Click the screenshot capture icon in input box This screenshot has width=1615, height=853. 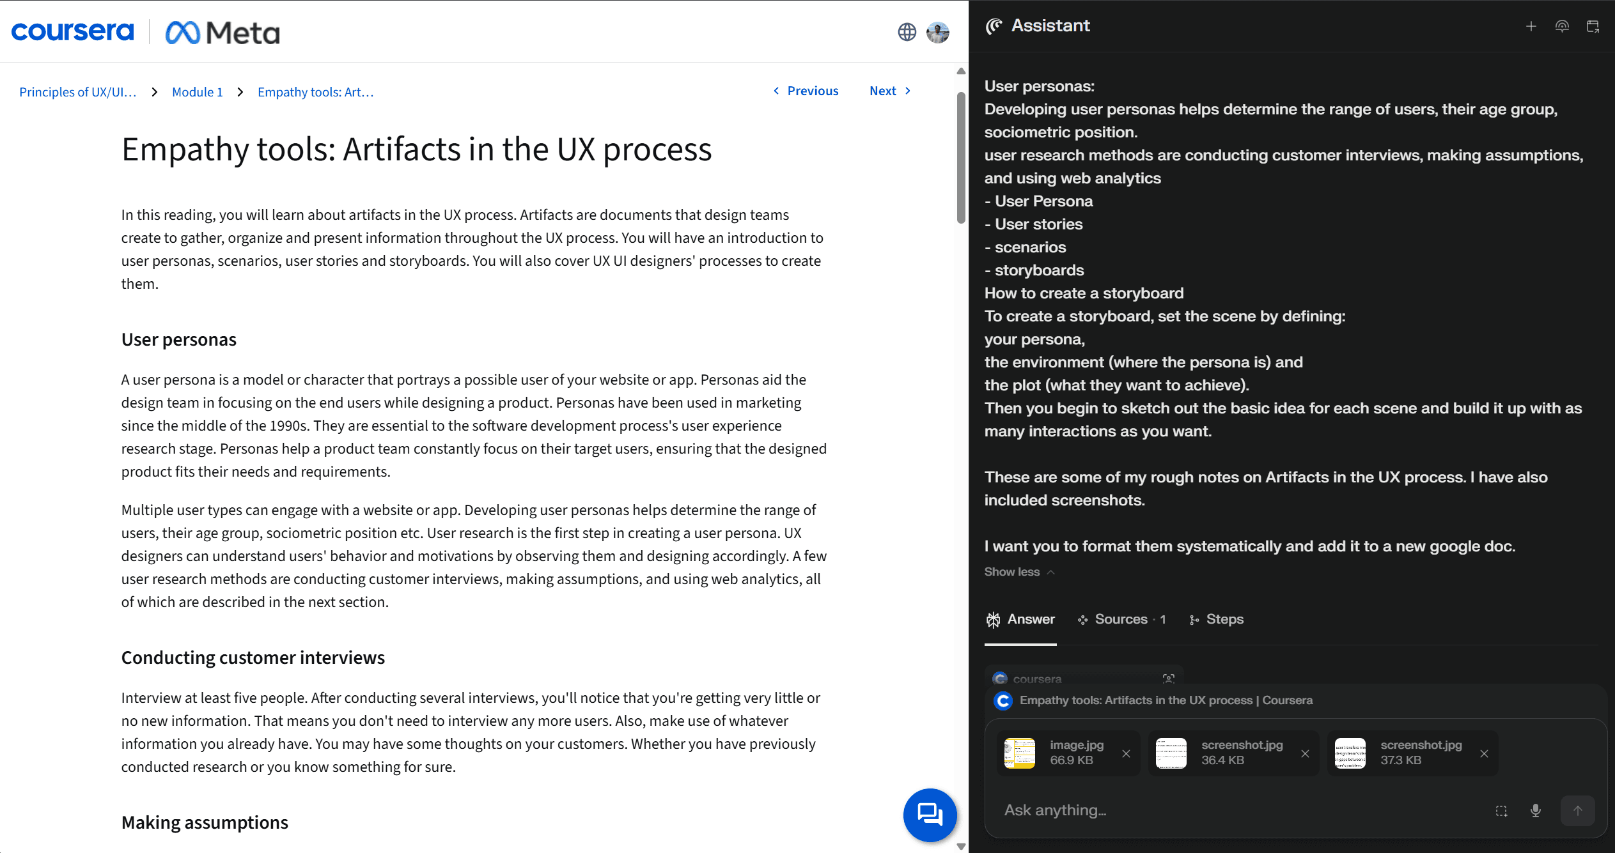click(x=1501, y=811)
